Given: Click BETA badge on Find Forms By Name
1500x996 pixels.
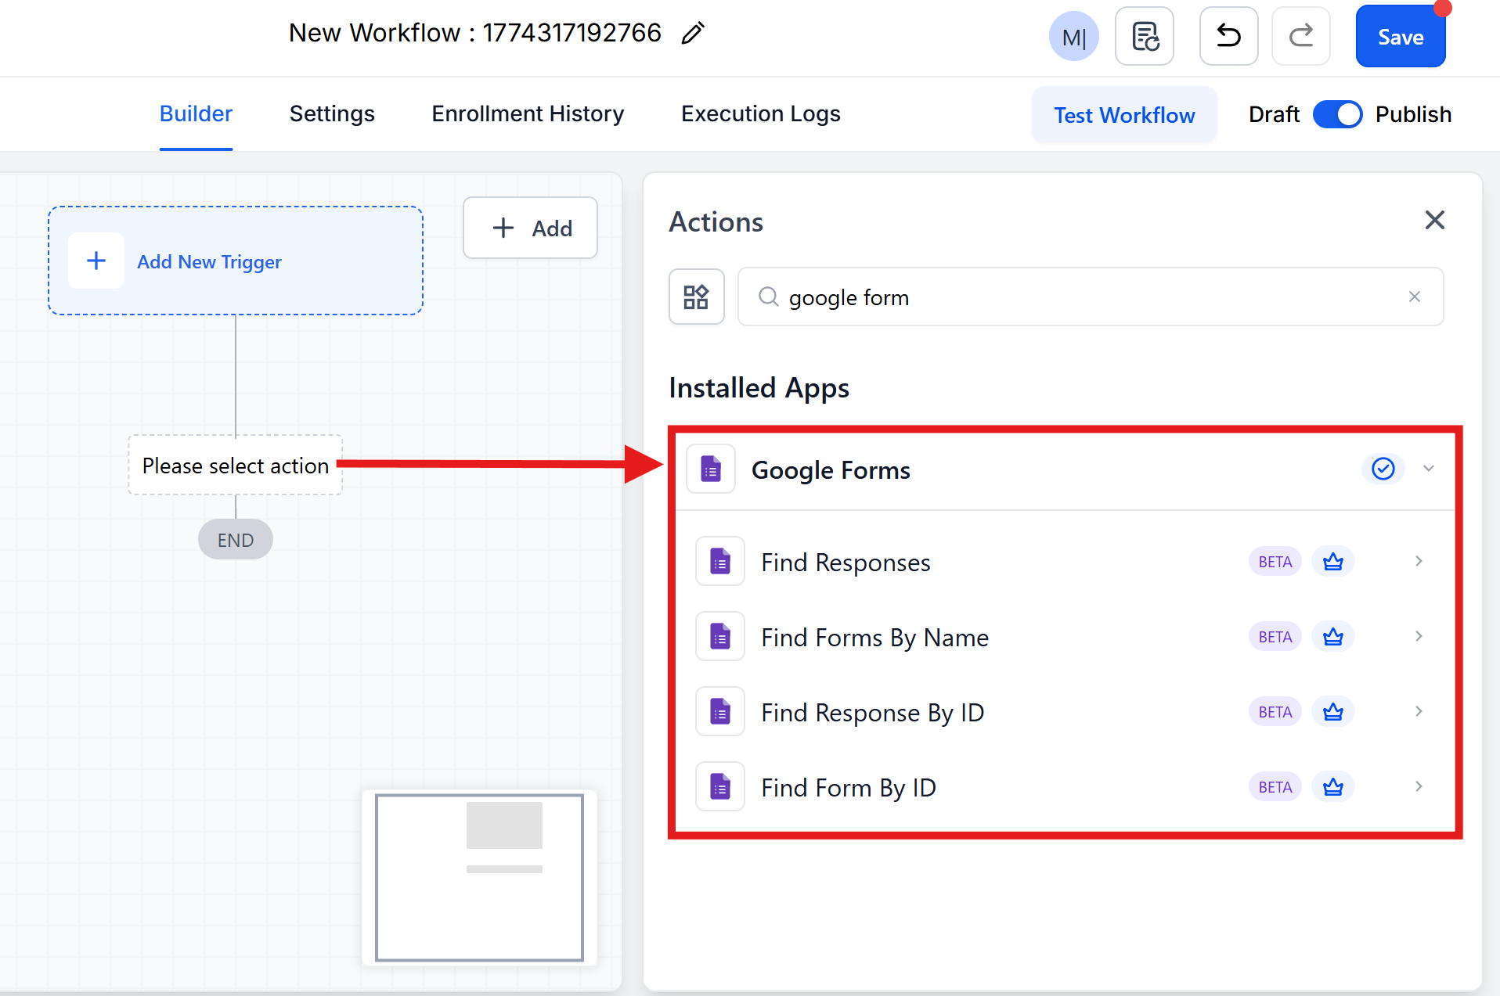Looking at the screenshot, I should pos(1275,637).
